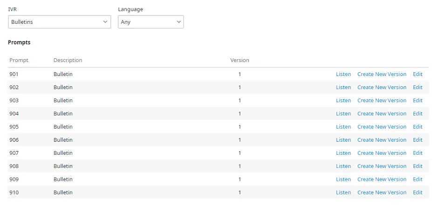Create new version of prompt 902
This screenshot has width=438, height=207.
point(382,87)
